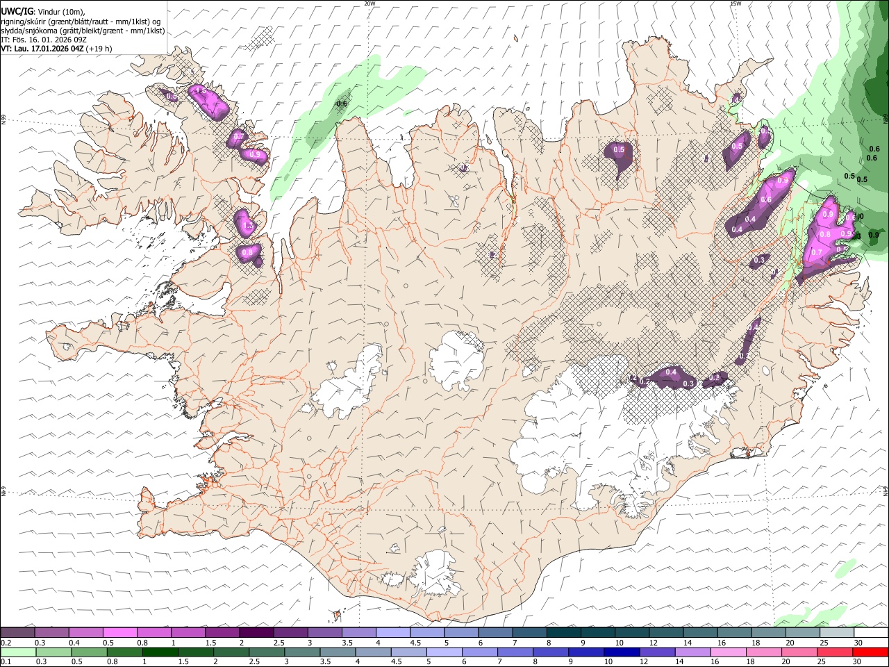This screenshot has width=889, height=667.
Task: Click the 64N latitude label at the right edge
Action: point(886,491)
